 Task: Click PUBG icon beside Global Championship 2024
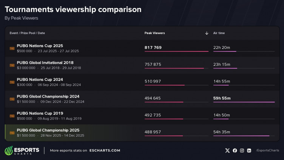click(12, 99)
